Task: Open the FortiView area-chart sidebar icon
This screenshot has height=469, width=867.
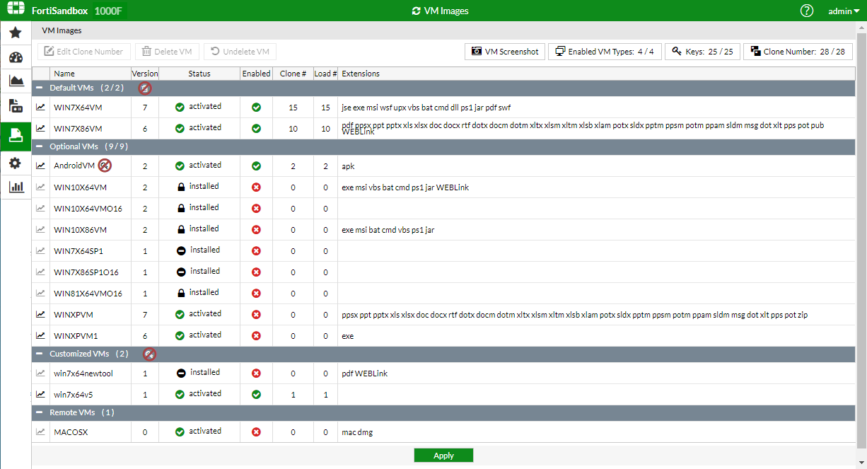Action: (16, 81)
